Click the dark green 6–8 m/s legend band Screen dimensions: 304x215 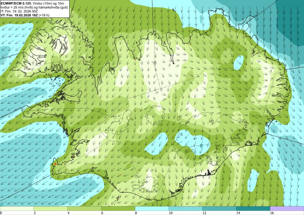point(118,208)
